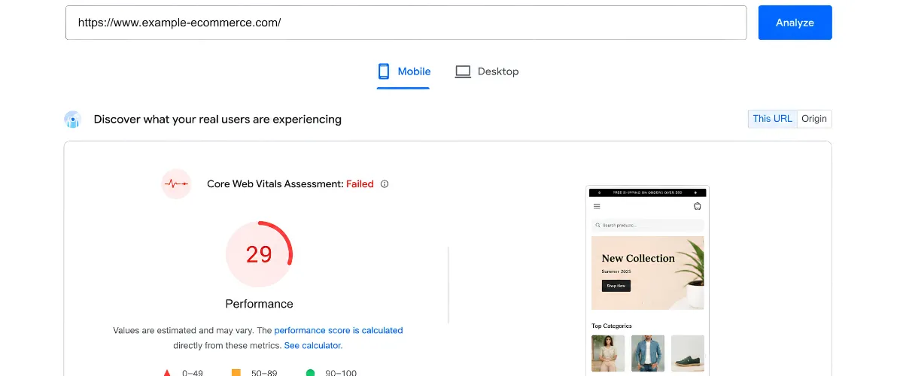Click the Analyze button
Image resolution: width=903 pixels, height=376 pixels.
(795, 23)
